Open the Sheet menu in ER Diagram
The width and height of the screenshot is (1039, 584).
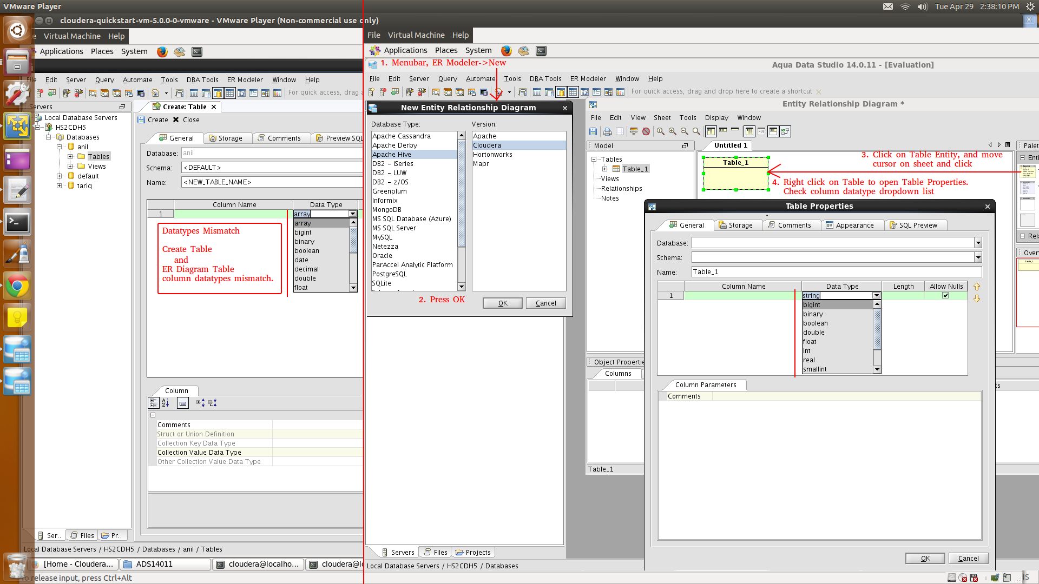tap(662, 117)
